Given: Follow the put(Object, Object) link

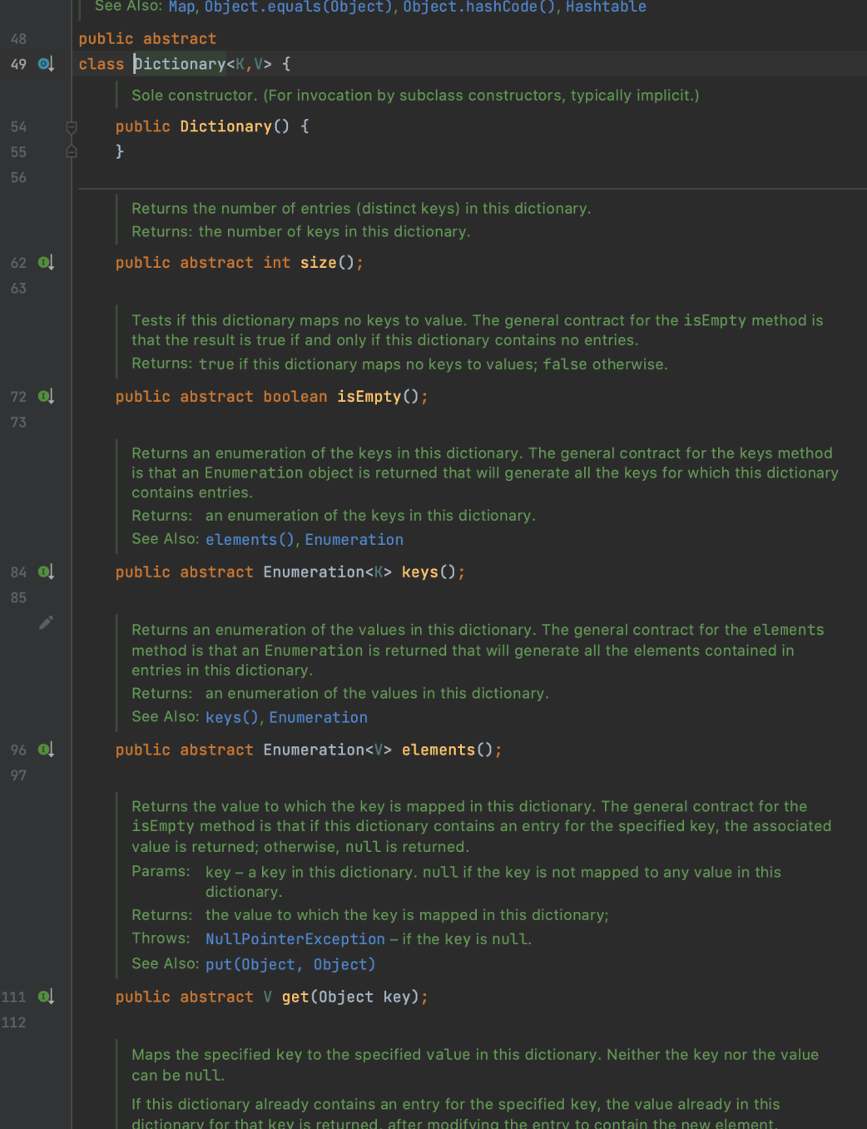Looking at the screenshot, I should 290,964.
